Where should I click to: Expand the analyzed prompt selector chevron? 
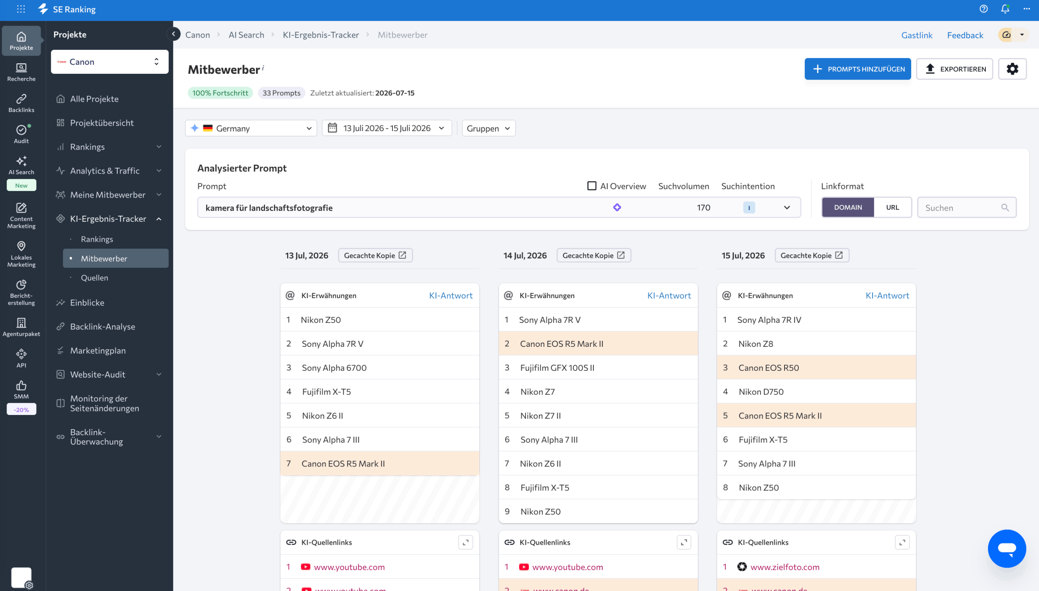click(x=787, y=208)
